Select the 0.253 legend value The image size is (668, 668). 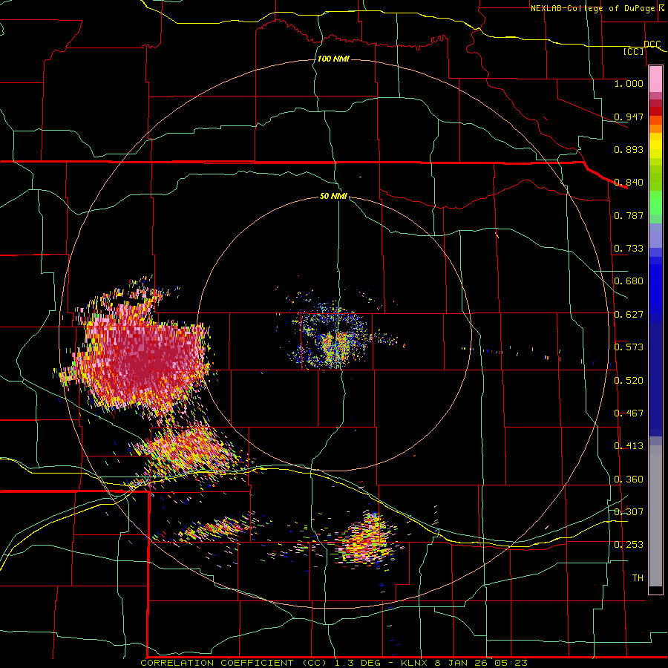pos(629,545)
